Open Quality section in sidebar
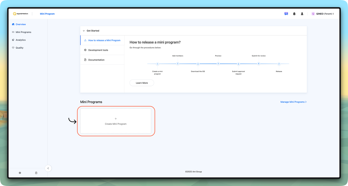The width and height of the screenshot is (348, 186). tap(19, 48)
